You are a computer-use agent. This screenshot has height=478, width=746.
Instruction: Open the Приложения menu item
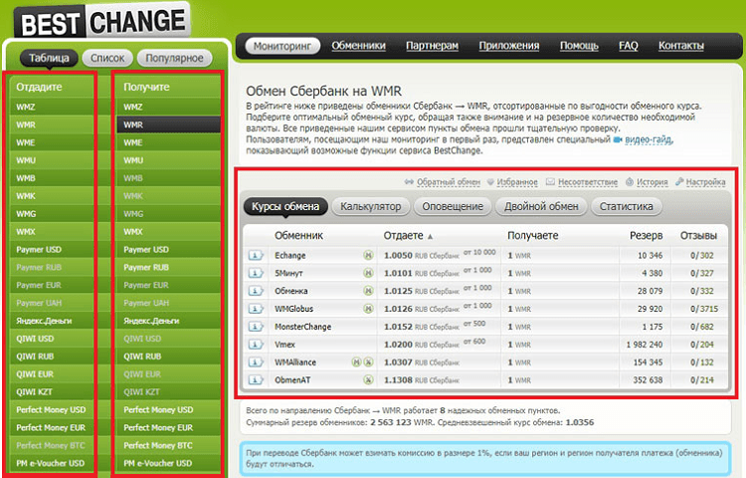pos(509,46)
